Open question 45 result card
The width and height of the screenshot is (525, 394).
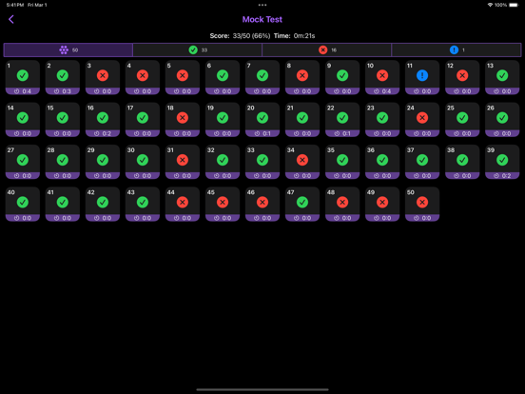pos(223,204)
